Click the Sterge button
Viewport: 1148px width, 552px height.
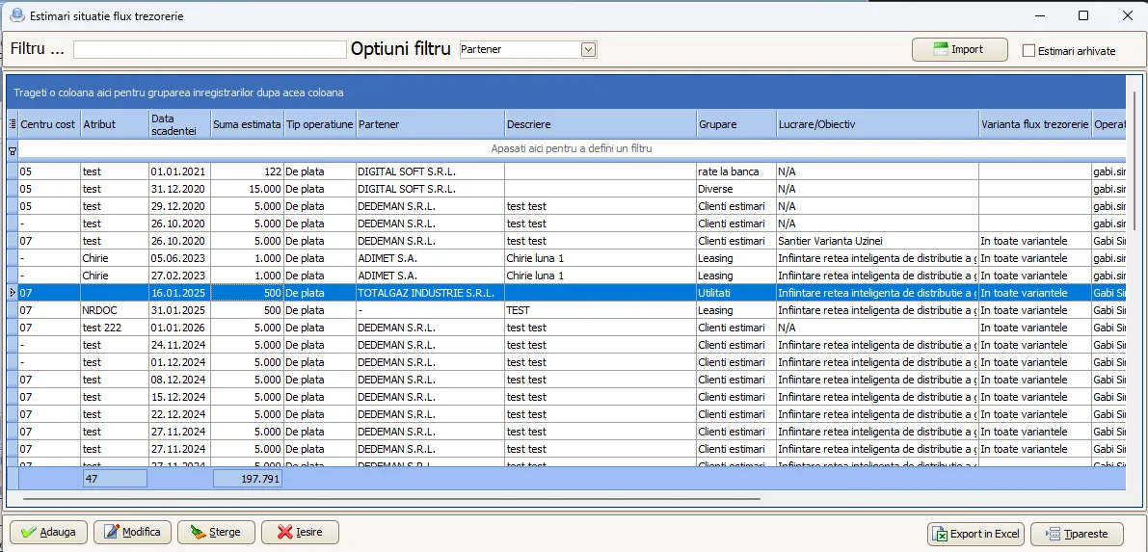point(215,532)
